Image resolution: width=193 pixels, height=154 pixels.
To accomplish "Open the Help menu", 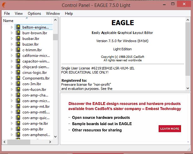I will coord(69,14).
